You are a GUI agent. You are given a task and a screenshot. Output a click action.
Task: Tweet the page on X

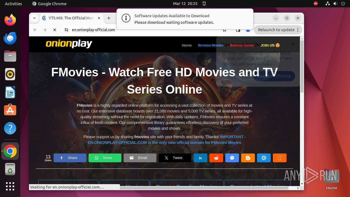(x=175, y=158)
